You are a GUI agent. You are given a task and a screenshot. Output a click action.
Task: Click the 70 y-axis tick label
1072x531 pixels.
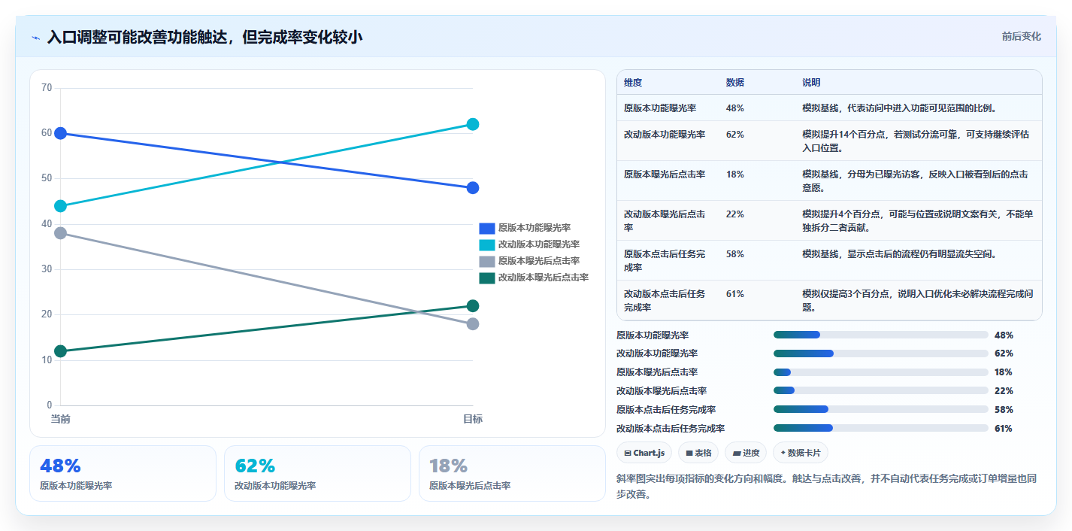(47, 88)
